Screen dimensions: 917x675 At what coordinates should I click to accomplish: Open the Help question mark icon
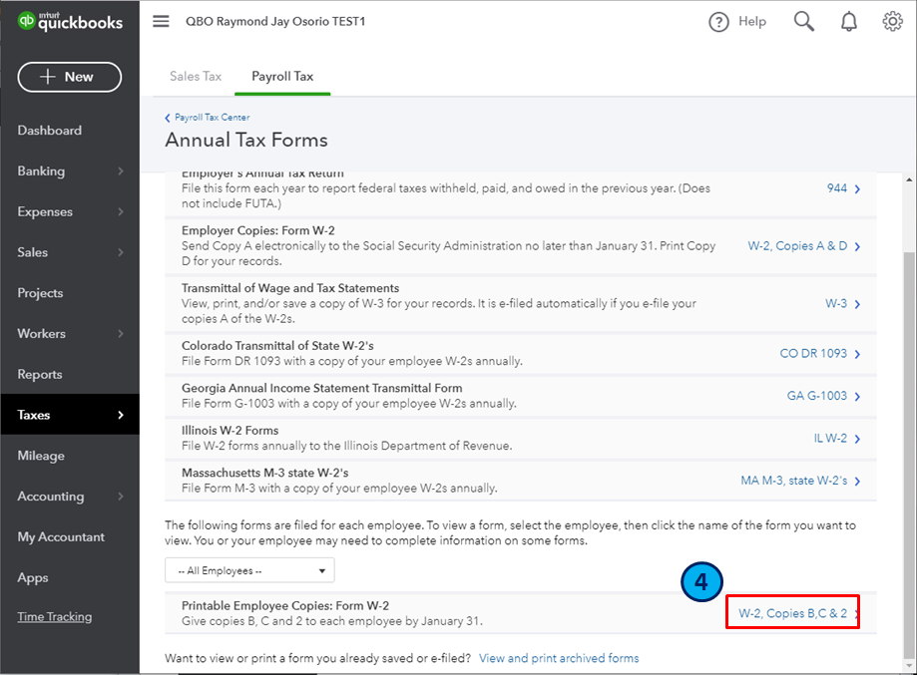pos(719,22)
